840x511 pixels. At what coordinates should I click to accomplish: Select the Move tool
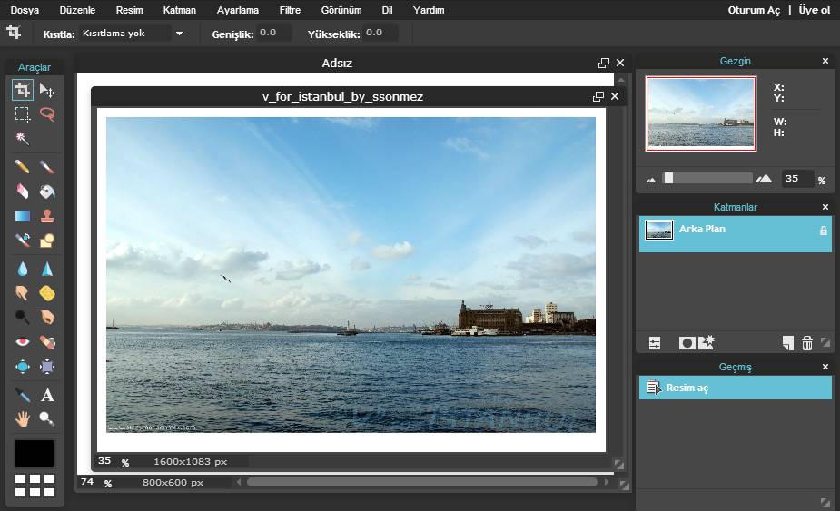47,90
